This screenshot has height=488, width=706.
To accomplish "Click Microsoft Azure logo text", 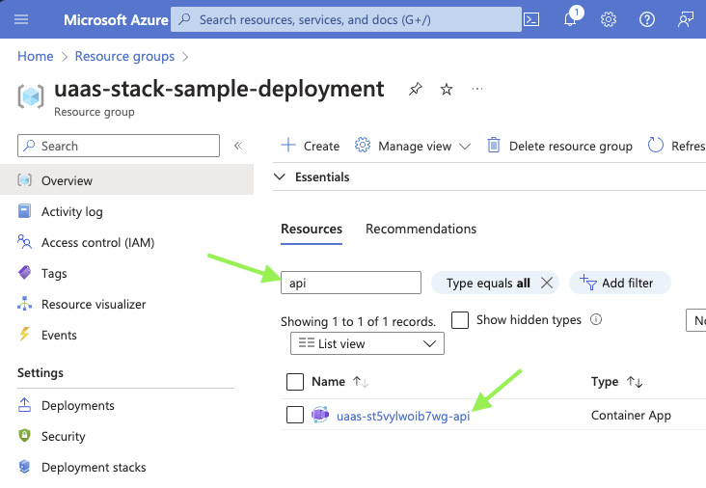I will pos(116,20).
